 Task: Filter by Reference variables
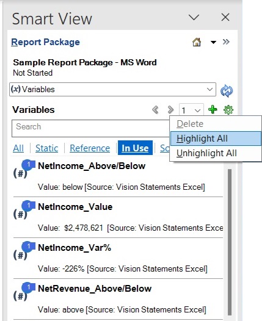(x=90, y=148)
